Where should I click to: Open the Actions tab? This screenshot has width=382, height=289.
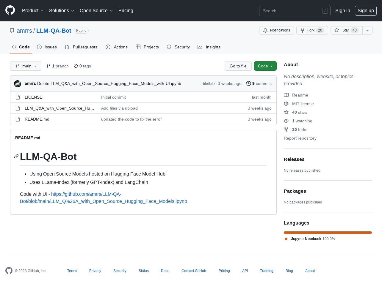pos(117,47)
